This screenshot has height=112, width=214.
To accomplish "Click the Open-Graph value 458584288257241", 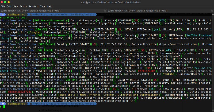I will (20, 92).
